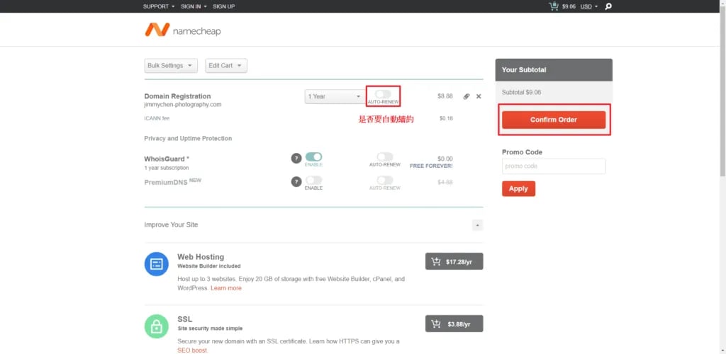
Task: Open Edit Cart dropdown
Action: tap(226, 66)
